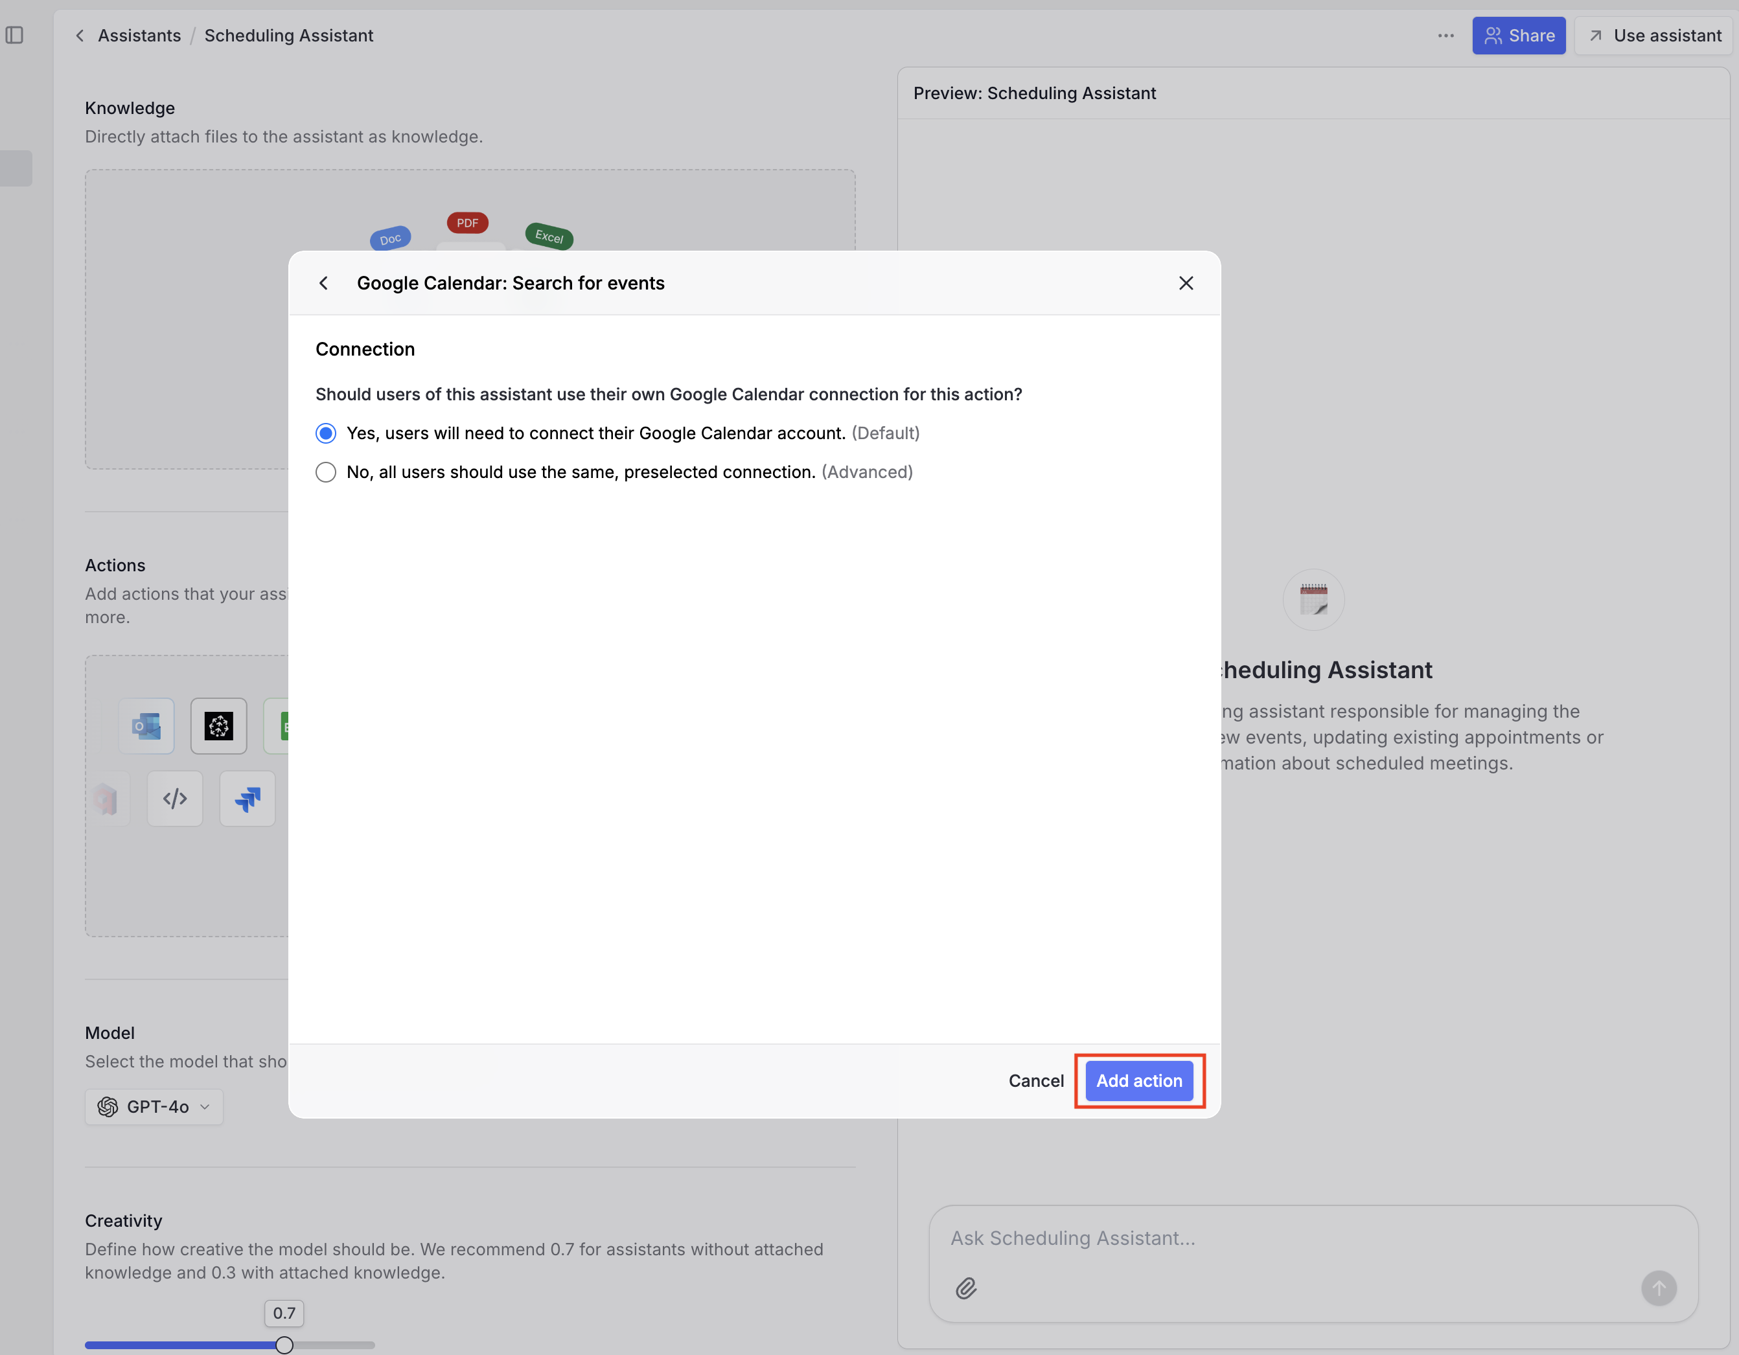Image resolution: width=1739 pixels, height=1355 pixels.
Task: Click the paperclip attach file icon
Action: 966,1288
